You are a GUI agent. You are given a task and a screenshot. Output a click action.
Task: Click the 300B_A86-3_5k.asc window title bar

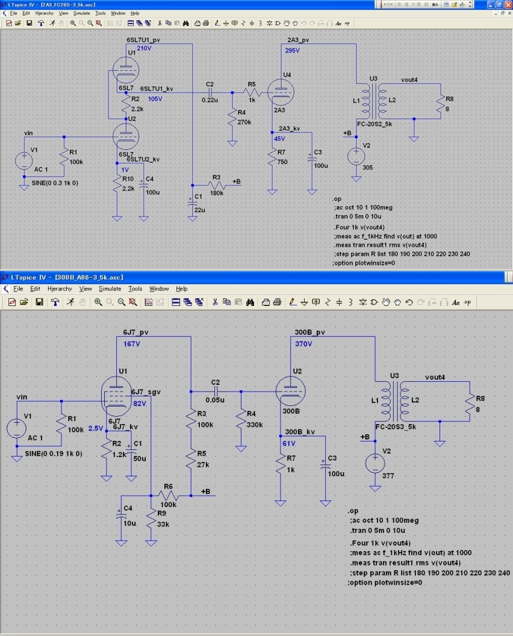coord(241,277)
